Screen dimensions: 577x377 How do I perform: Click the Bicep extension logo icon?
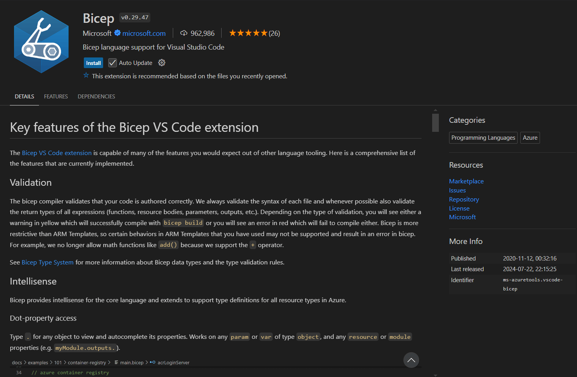tap(41, 42)
